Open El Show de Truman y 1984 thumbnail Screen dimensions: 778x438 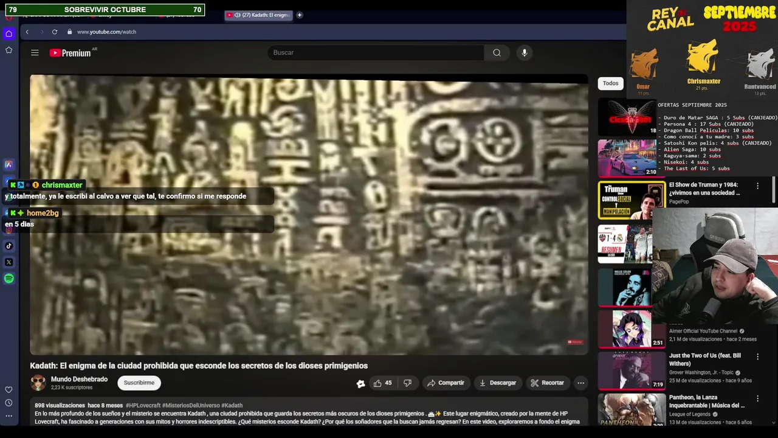pyautogui.click(x=631, y=200)
